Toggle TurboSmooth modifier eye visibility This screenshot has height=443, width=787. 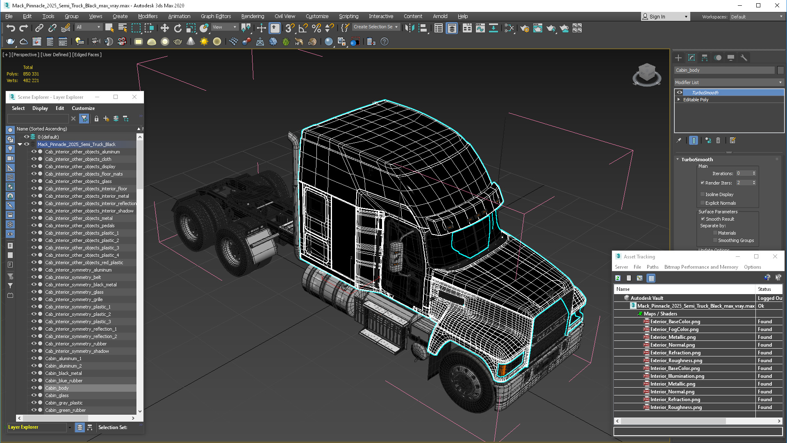[x=680, y=93]
